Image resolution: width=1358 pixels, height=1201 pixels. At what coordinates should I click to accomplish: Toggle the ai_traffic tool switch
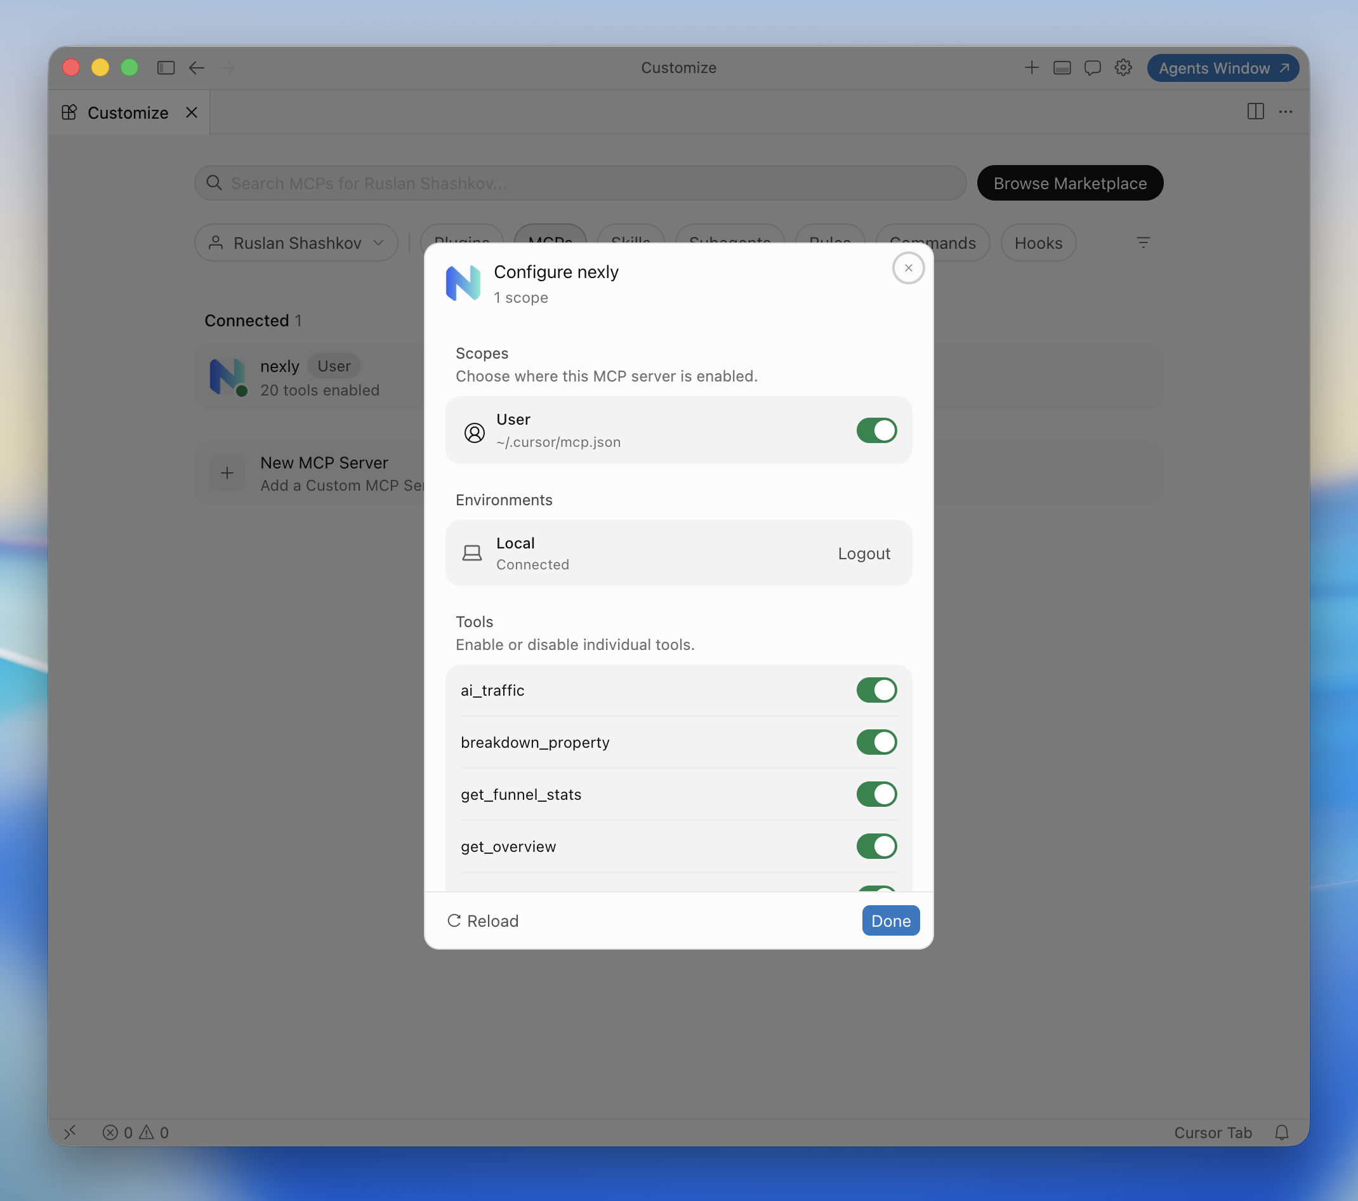click(x=876, y=690)
